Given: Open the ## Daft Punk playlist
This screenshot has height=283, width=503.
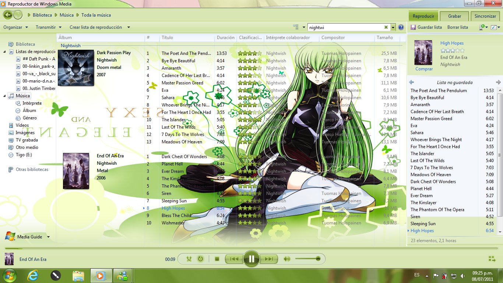Looking at the screenshot, I should click(39, 59).
